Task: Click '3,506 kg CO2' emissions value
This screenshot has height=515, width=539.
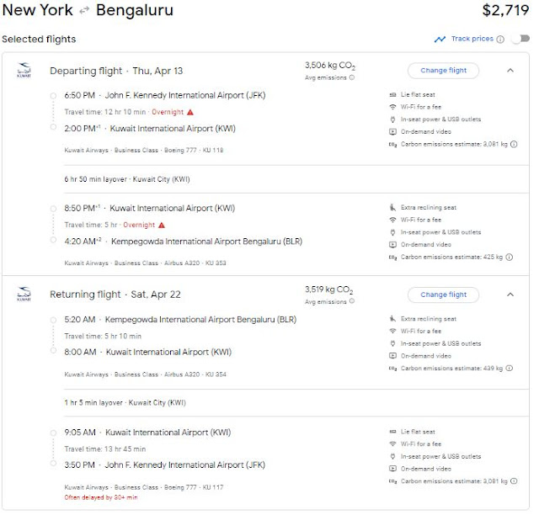Action: point(330,66)
